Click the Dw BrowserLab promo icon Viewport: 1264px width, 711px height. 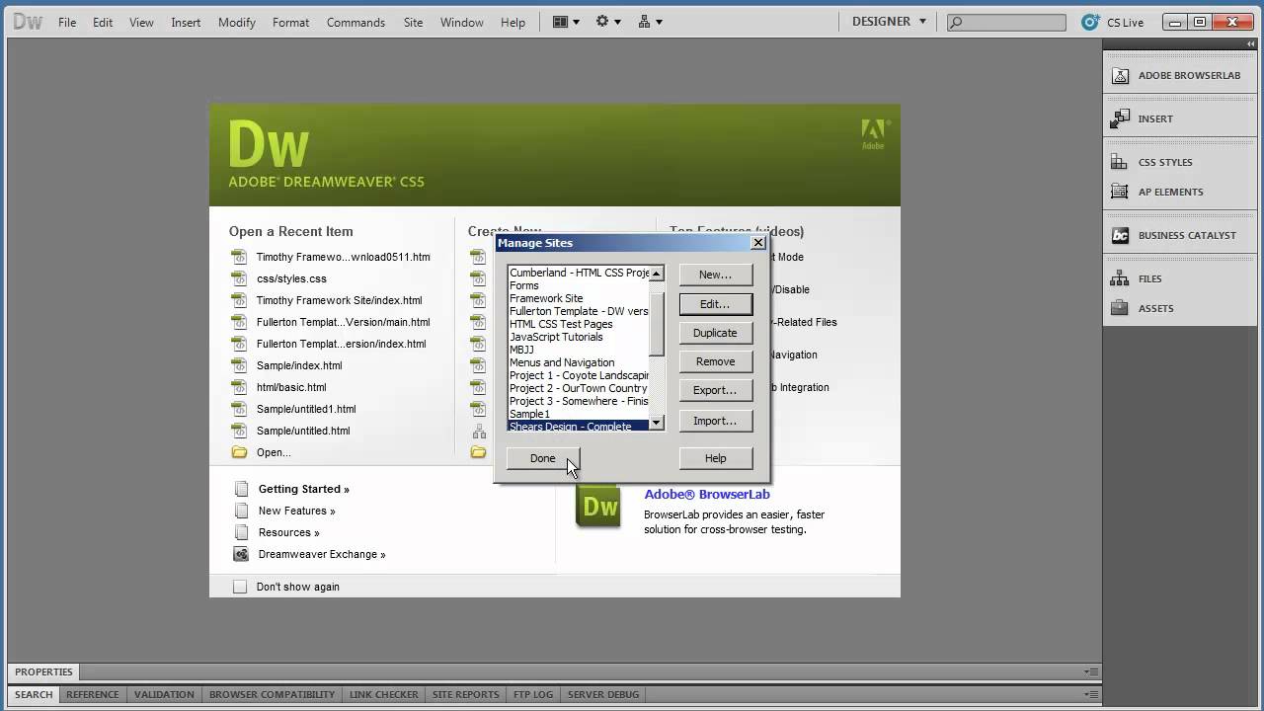[598, 507]
